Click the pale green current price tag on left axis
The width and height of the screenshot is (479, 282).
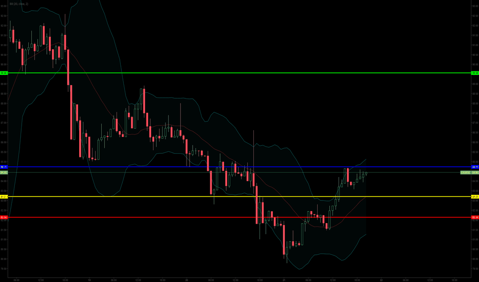[x=4, y=173]
